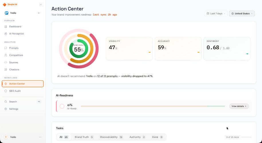Go to Competitors sidebar icon
Image resolution: width=262 pixels, height=143 pixels.
pyautogui.click(x=6, y=55)
